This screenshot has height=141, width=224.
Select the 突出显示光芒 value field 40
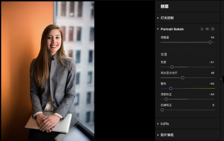[x=212, y=73]
